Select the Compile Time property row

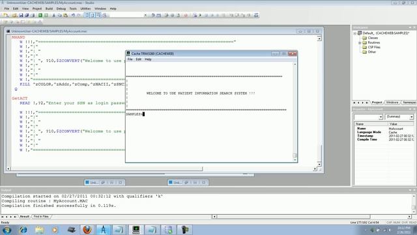coord(384,140)
